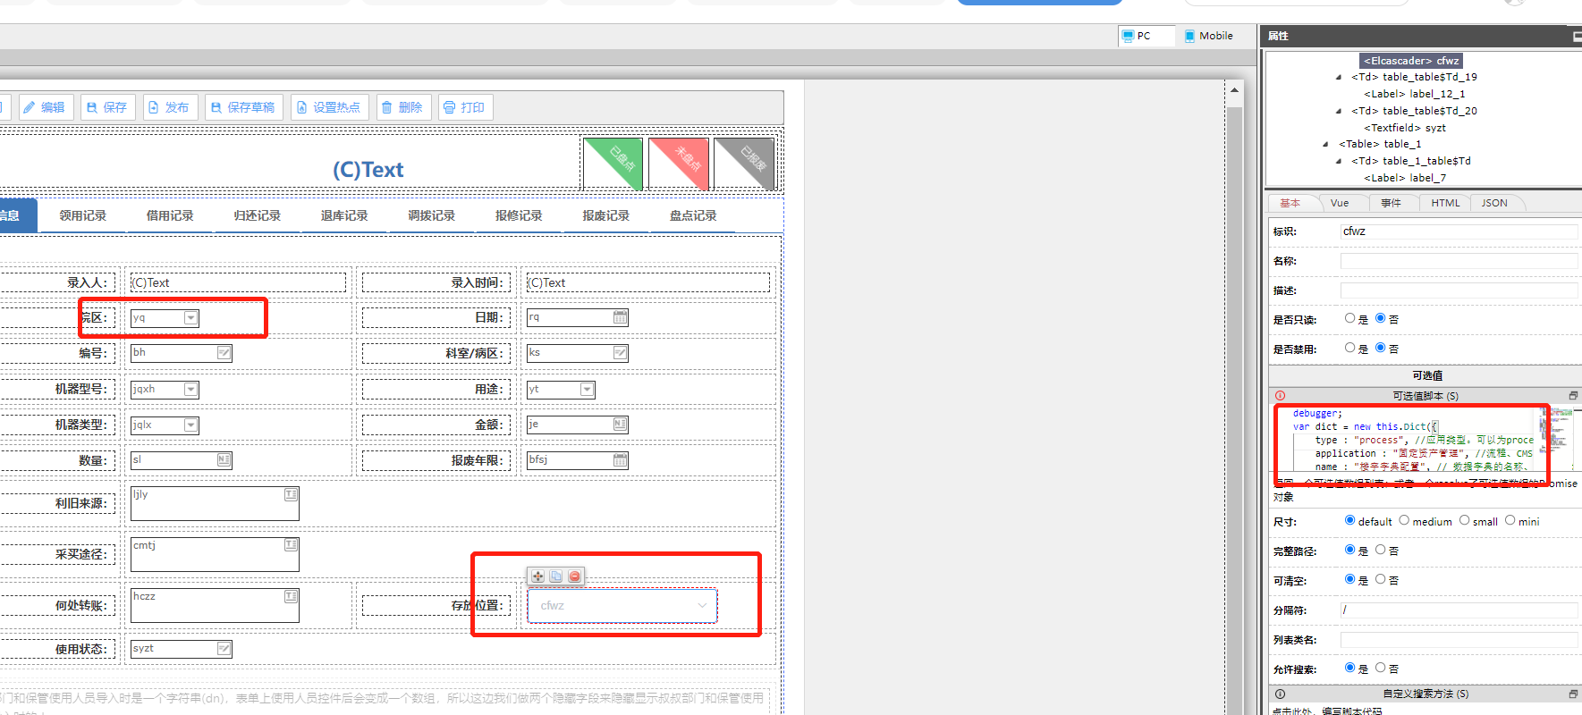This screenshot has height=715, width=1582.
Task: Click the calendar icon in rq field
Action: tap(621, 317)
